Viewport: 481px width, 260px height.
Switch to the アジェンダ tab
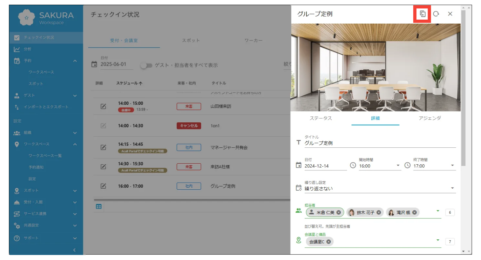pyautogui.click(x=430, y=118)
